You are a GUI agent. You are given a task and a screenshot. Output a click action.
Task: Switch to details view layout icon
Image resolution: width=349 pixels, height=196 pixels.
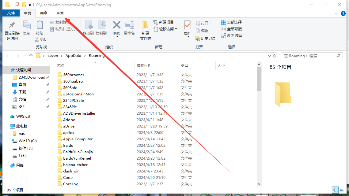335,190
